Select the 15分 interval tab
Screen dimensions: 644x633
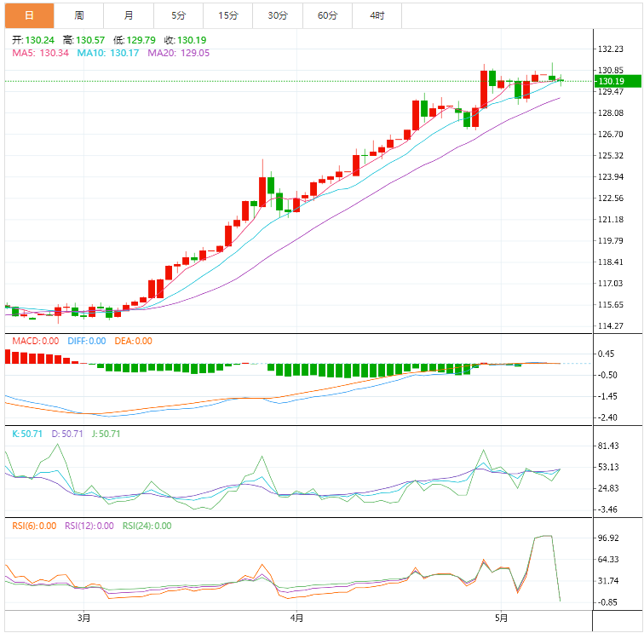pos(227,15)
